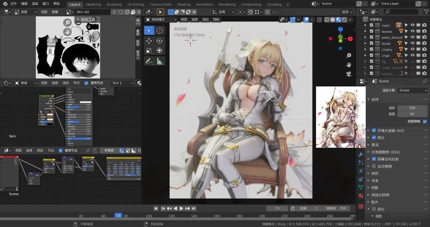The height and width of the screenshot is (227, 430).
Task: Select the Move tool in viewport toolbar
Action: [x=149, y=41]
